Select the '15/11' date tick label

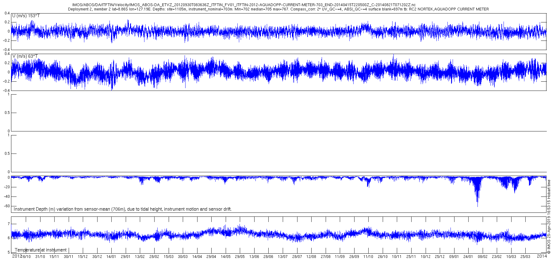[54, 257]
